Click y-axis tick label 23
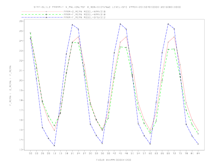This screenshot has width=216, height=167. tap(21, 51)
